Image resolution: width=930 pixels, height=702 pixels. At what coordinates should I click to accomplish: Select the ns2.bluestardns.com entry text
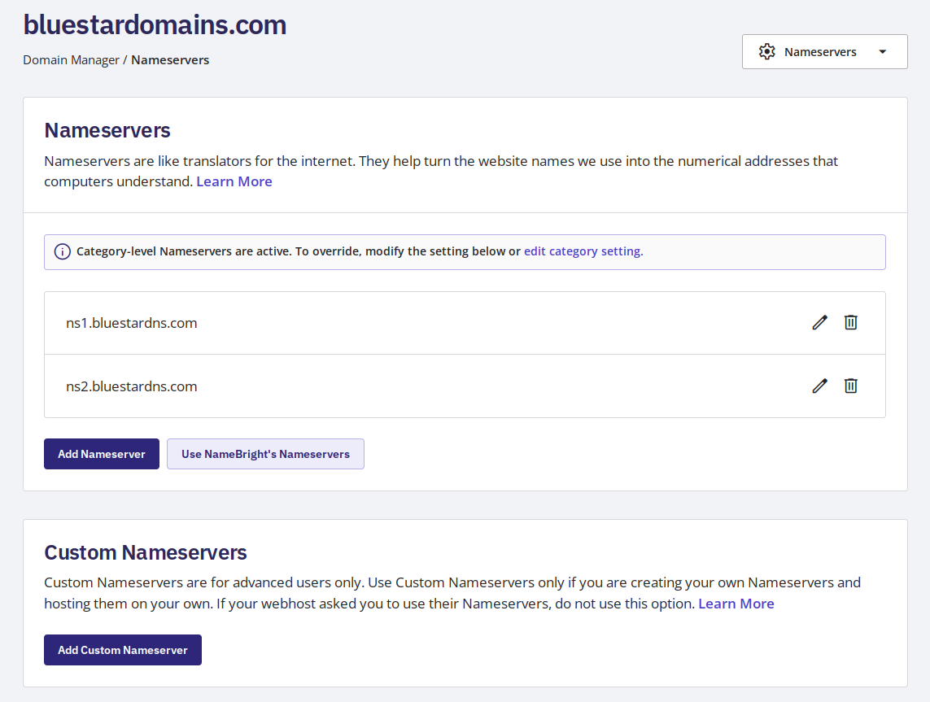click(x=132, y=386)
